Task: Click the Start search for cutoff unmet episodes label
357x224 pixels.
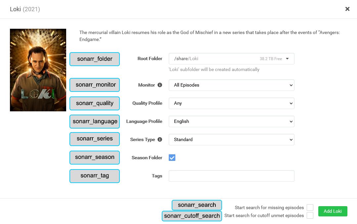Action: 264,215
